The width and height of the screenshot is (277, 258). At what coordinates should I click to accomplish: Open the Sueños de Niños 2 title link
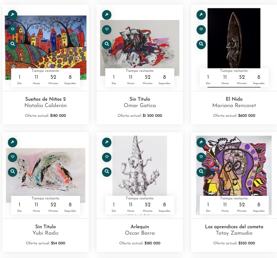(x=46, y=99)
